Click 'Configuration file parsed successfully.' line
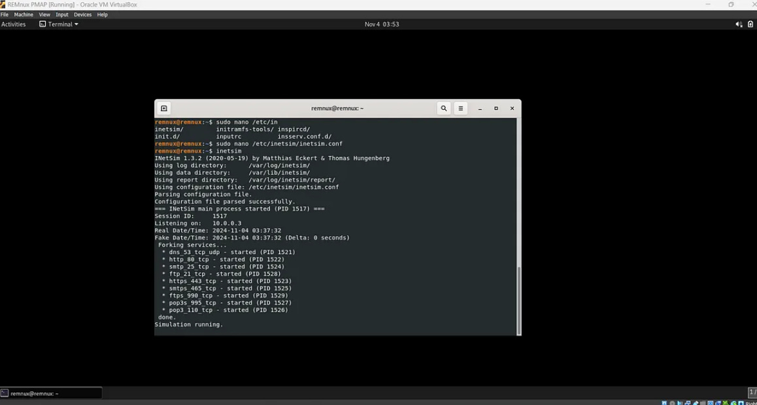 click(225, 202)
